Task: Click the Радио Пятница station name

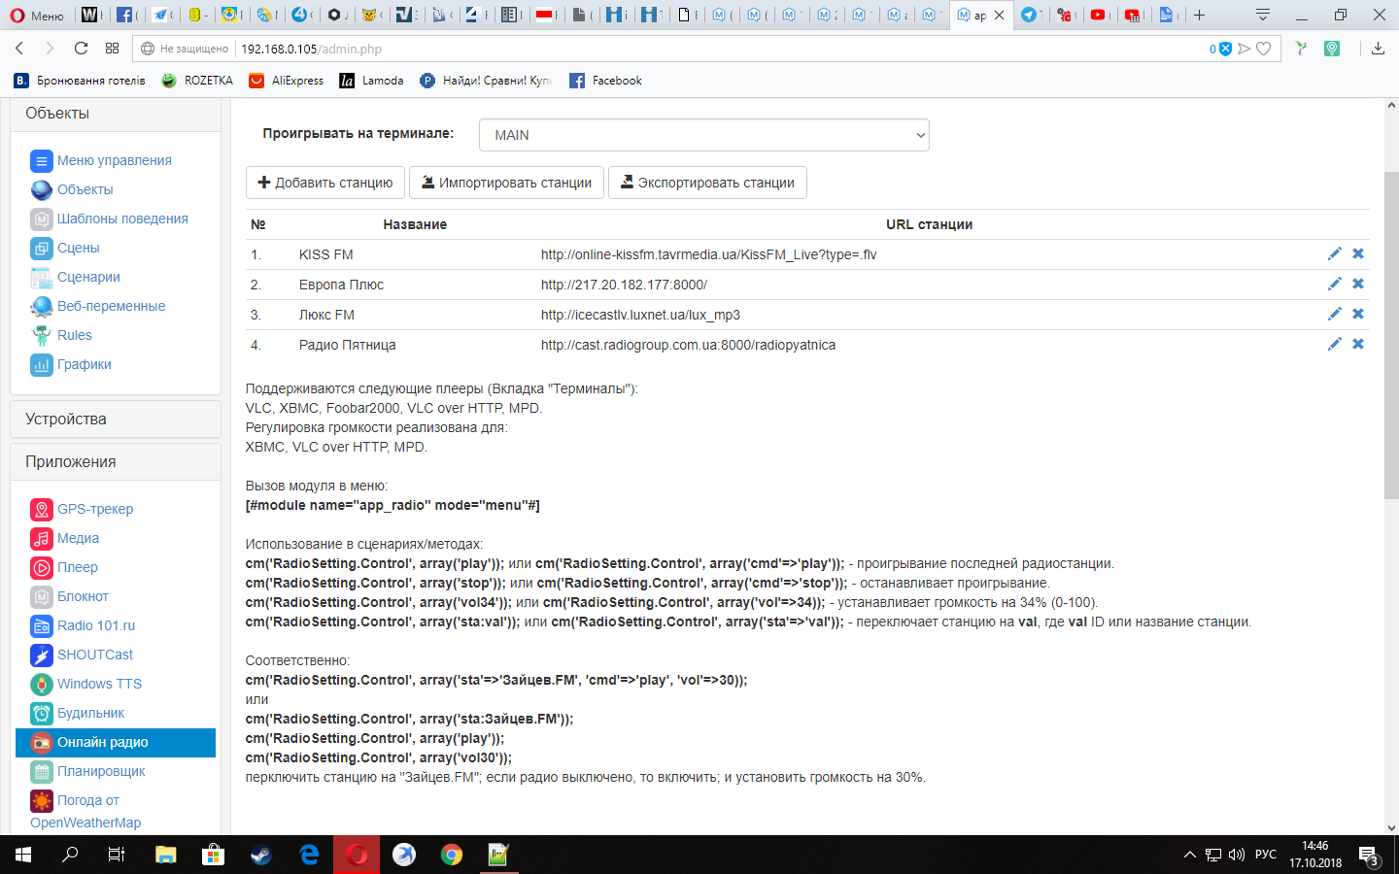Action: pyautogui.click(x=348, y=345)
